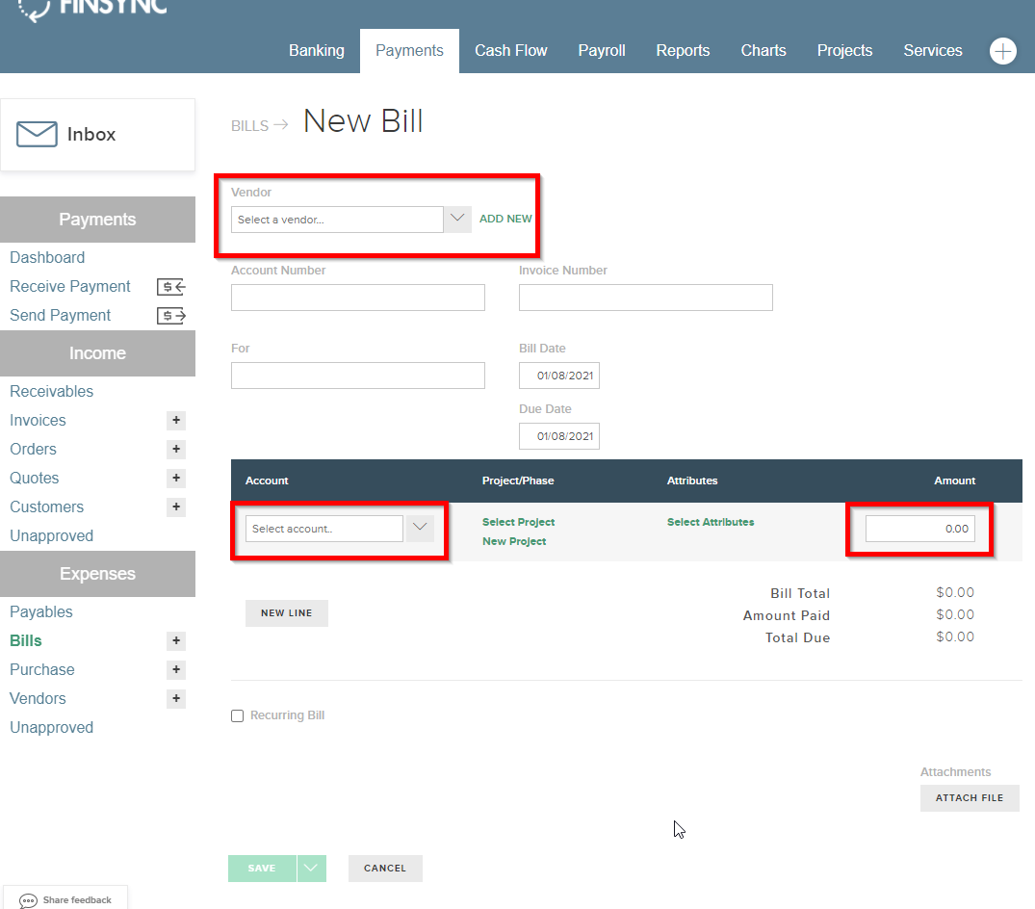Open Unapproved under Expenses
Screen dimensions: 1035x909
51,727
